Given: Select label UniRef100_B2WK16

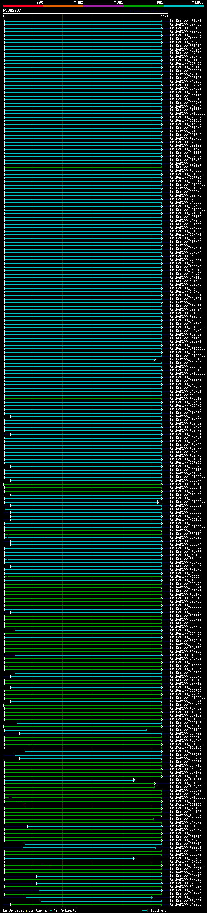Looking at the screenshot, I should pos(185,484).
